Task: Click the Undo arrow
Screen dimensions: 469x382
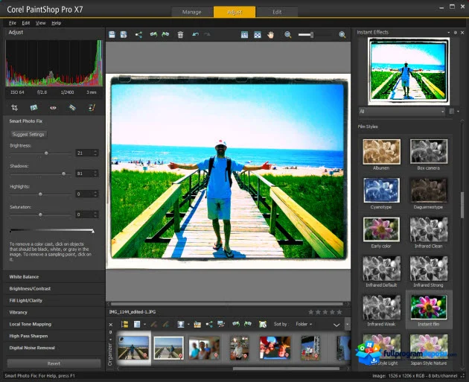Action: (195, 35)
